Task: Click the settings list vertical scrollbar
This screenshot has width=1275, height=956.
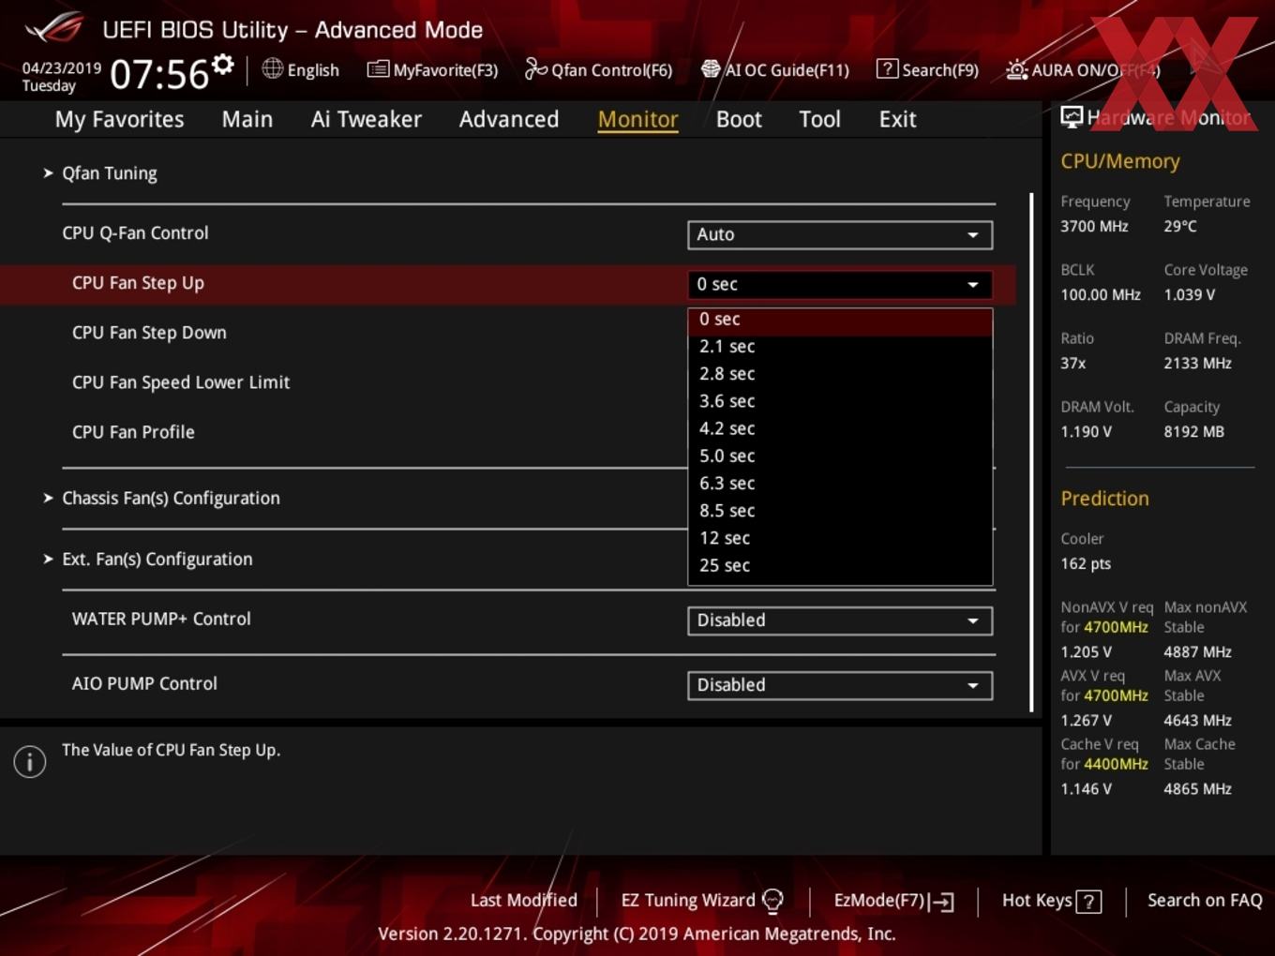Action: tap(1031, 453)
